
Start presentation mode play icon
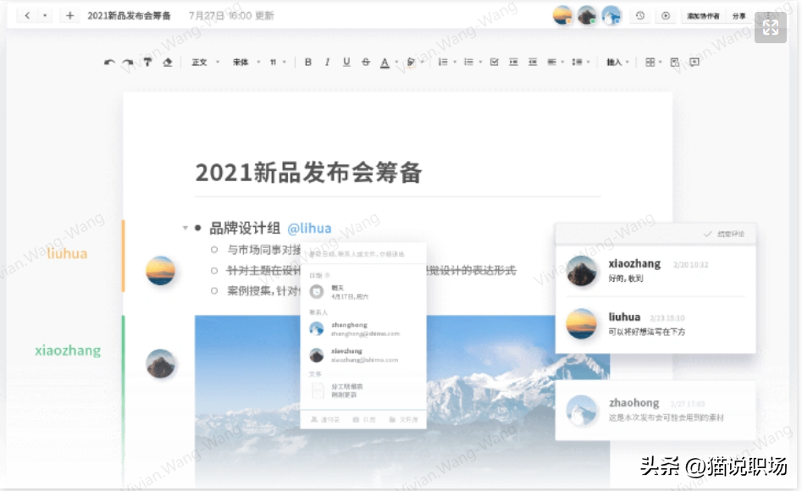666,16
